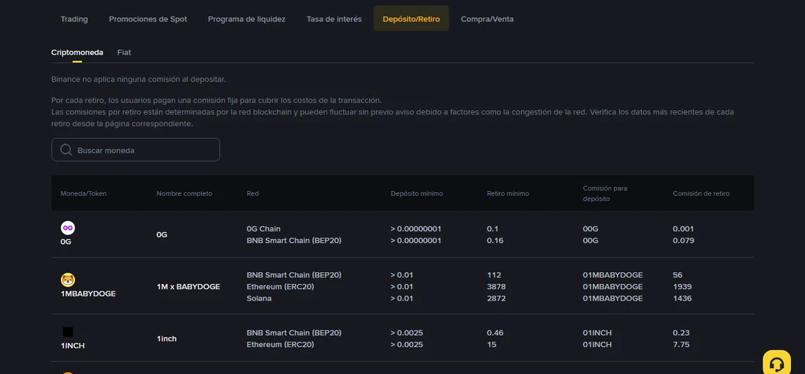Click the 0.001 withdrawal fee value
Viewport: 805px width, 374px height.
pos(684,229)
